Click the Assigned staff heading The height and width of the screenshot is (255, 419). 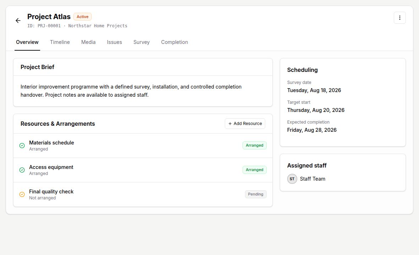point(307,165)
